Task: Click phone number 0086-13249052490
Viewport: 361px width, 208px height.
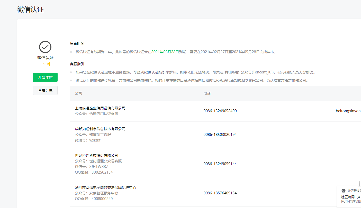Action: pos(220,111)
